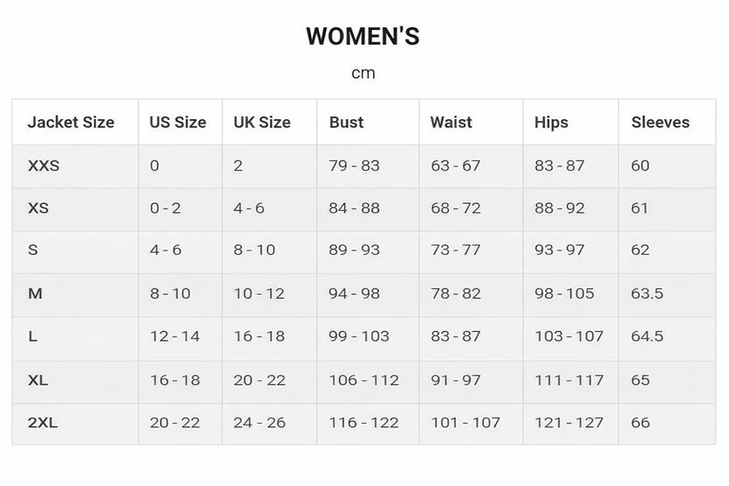Select the Jacket Size column header
The width and height of the screenshot is (729, 486).
point(71,123)
